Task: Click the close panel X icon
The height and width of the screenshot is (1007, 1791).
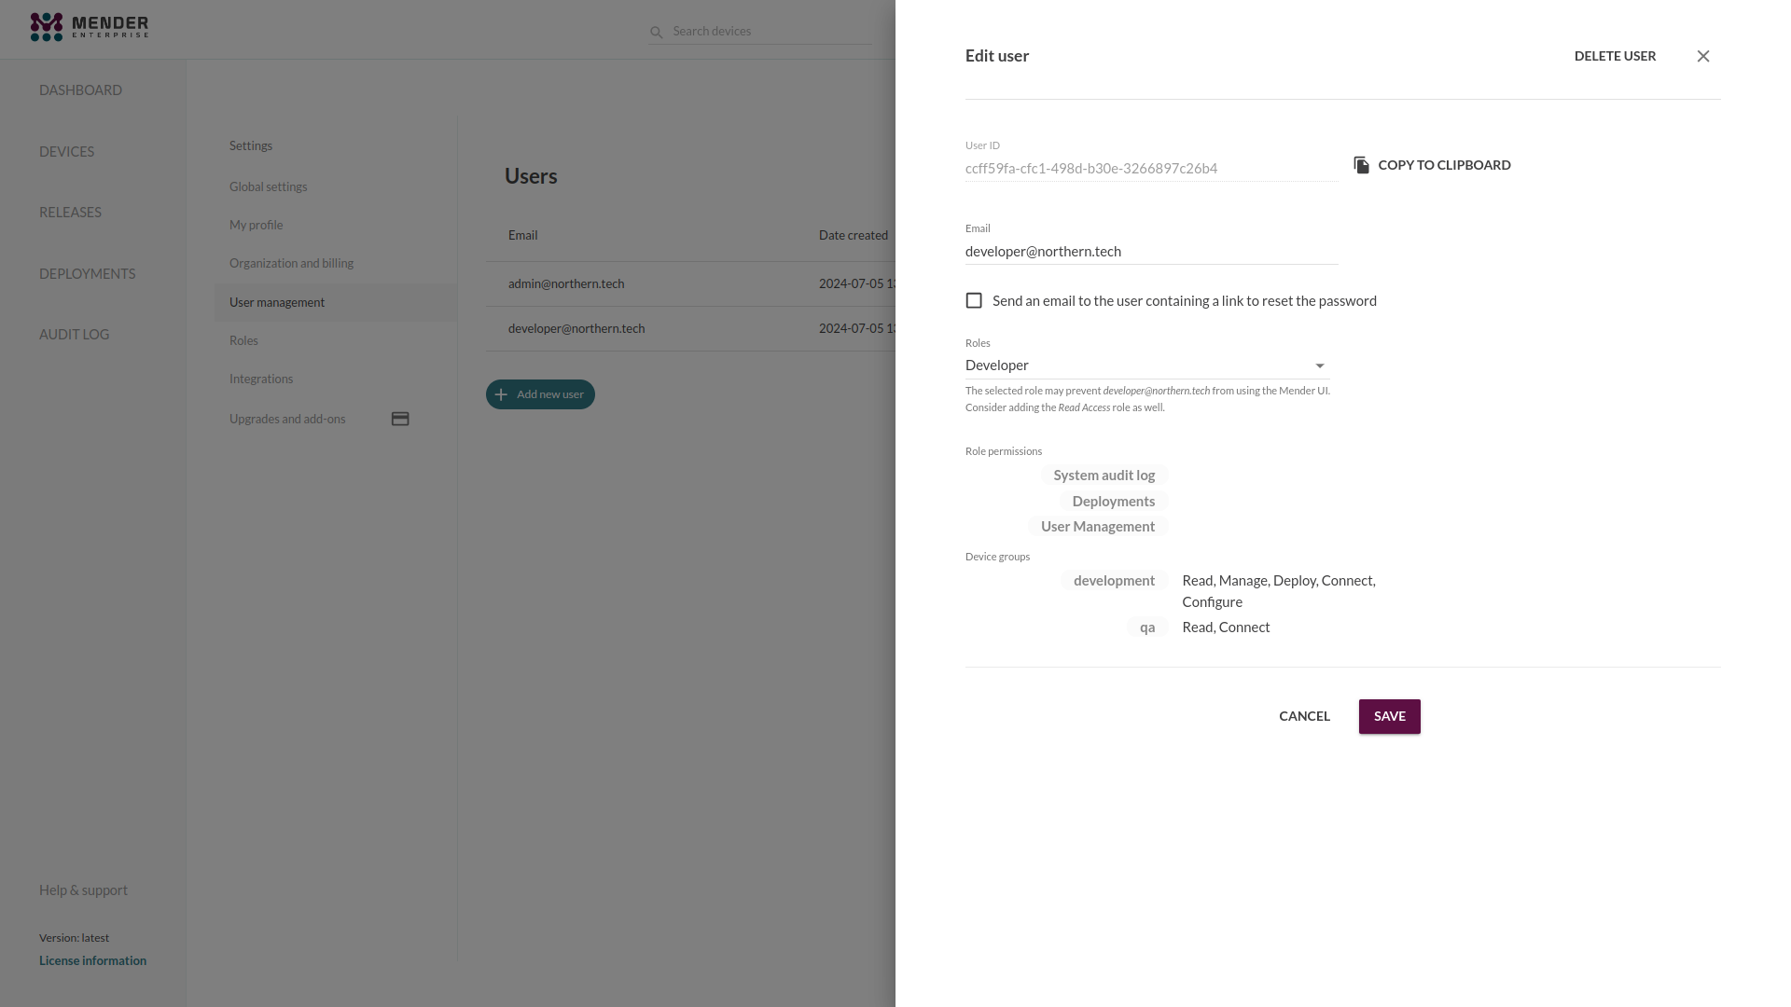Action: [1703, 55]
